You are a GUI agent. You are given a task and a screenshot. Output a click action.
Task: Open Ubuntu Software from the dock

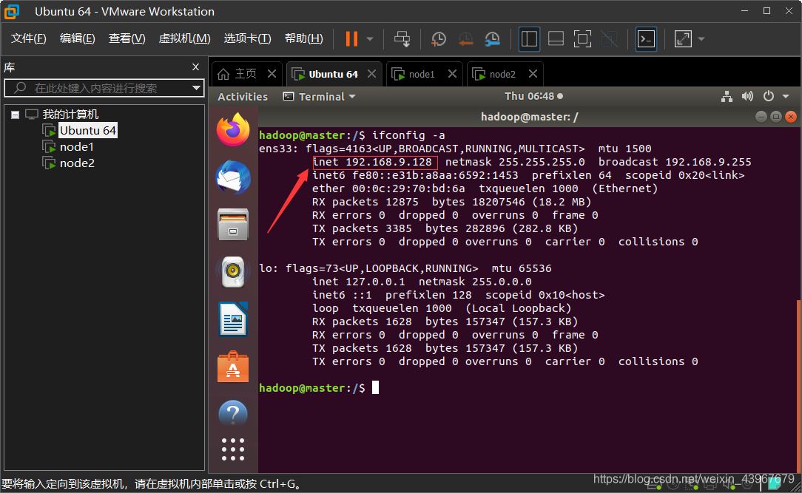click(233, 367)
